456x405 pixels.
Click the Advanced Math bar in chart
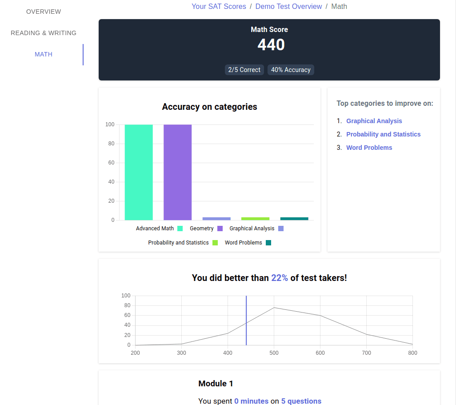coord(139,172)
